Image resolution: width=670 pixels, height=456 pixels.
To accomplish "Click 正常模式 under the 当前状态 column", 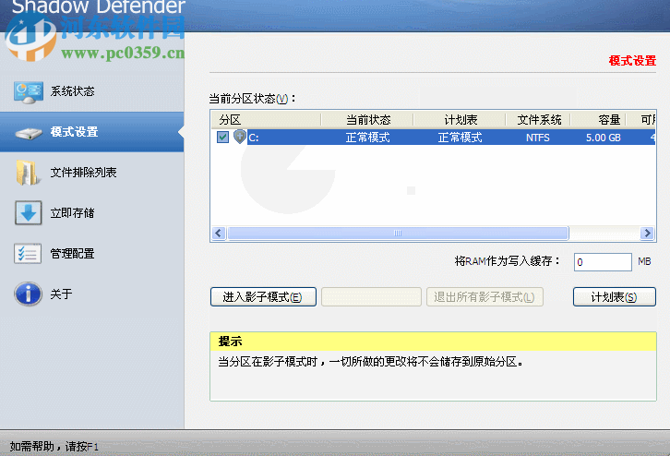I will (367, 138).
